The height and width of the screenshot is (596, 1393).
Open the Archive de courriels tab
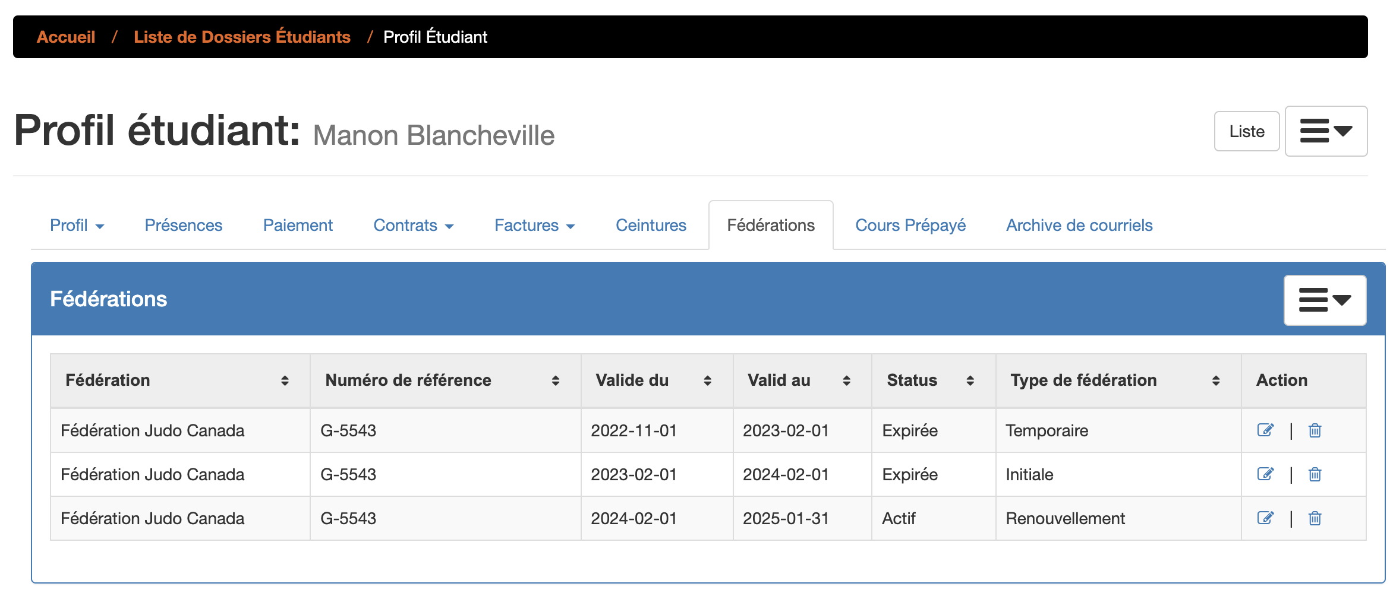tap(1079, 225)
